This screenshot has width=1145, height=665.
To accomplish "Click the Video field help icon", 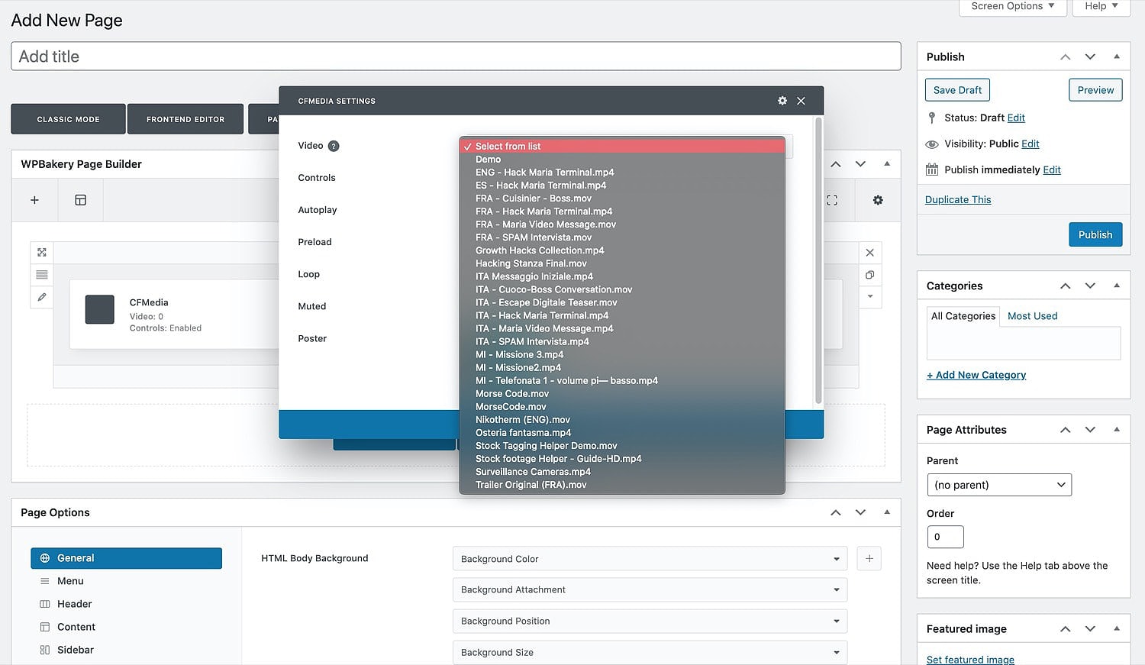I will pos(334,146).
